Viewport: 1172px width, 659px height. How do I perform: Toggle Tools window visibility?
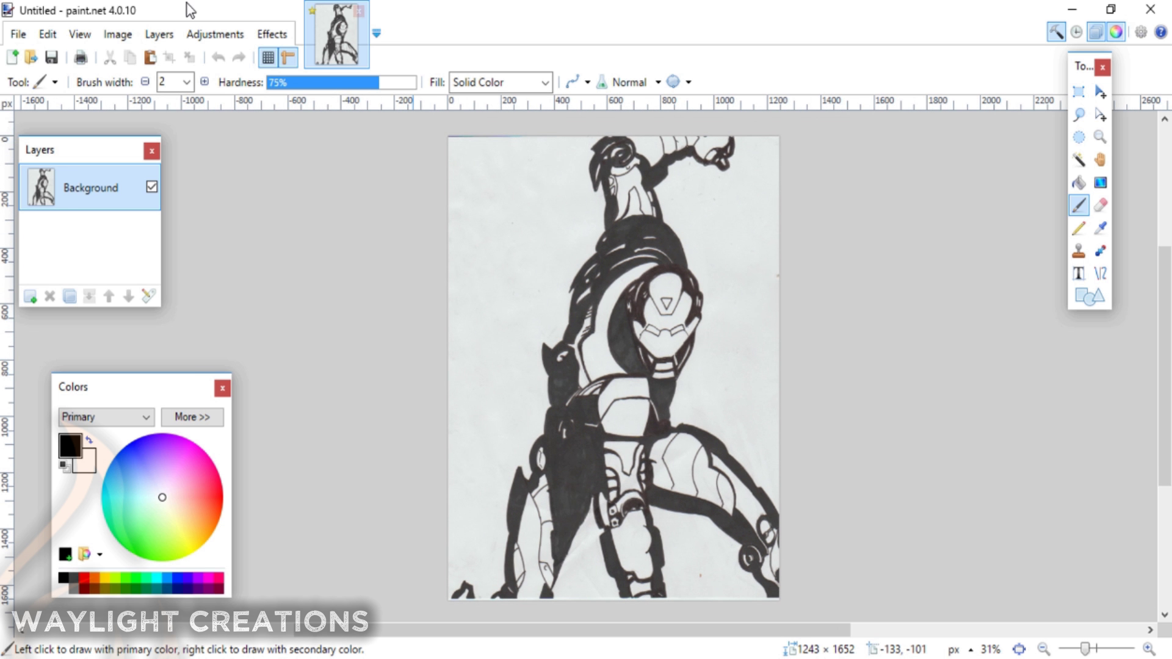(1056, 32)
